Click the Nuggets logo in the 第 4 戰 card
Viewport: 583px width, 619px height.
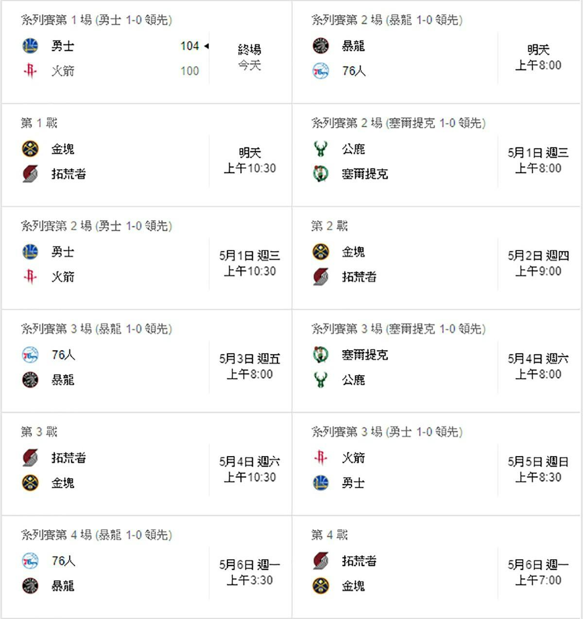pyautogui.click(x=321, y=585)
